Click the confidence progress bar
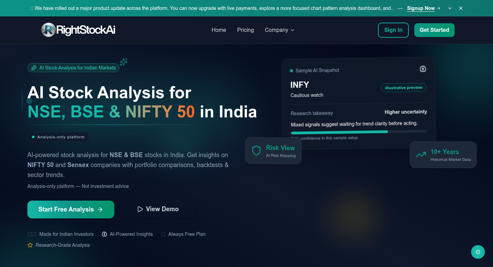This screenshot has width=493, height=267. 359,131
